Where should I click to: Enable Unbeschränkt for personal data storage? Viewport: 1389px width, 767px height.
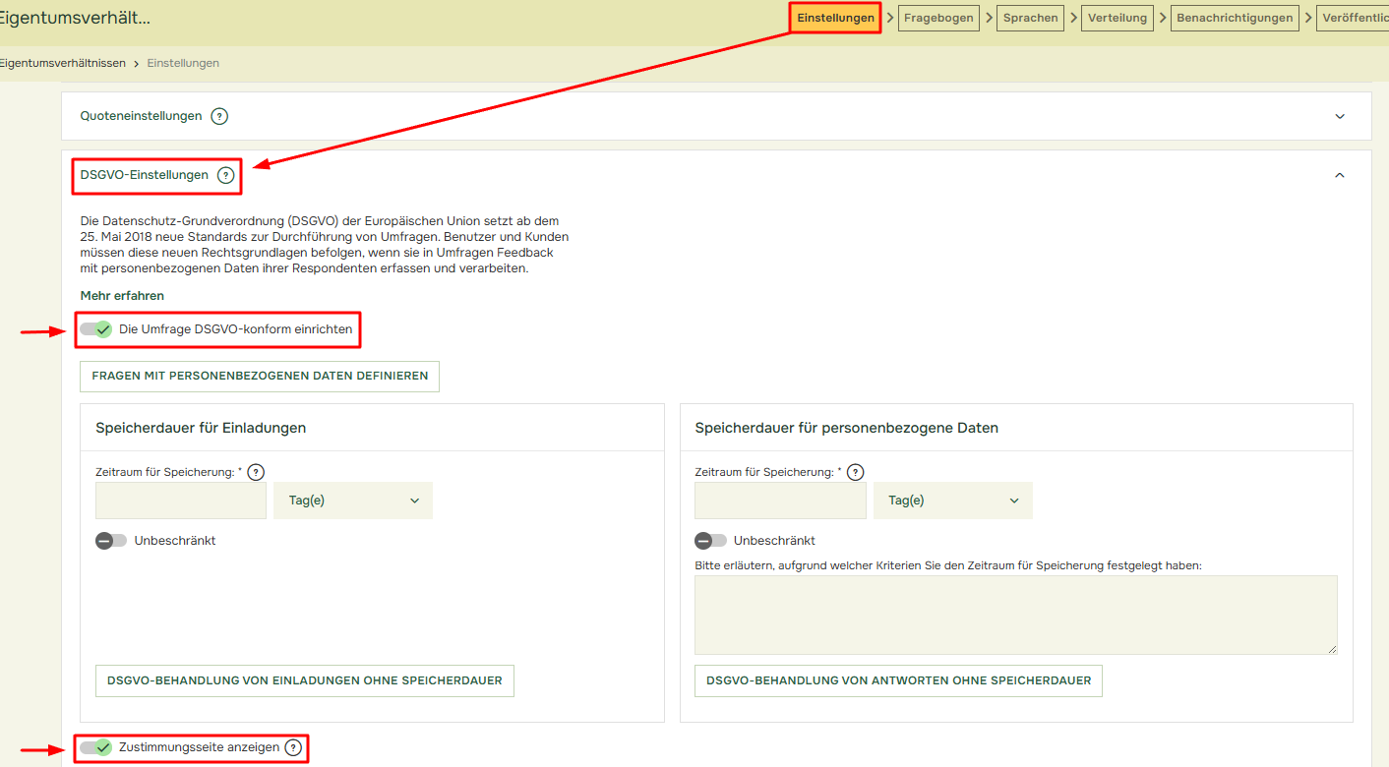[x=710, y=541]
